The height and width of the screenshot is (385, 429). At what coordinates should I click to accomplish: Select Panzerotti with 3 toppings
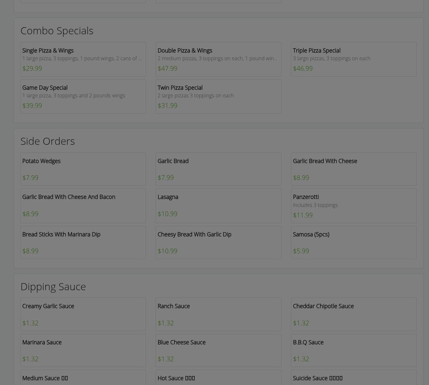(x=353, y=206)
